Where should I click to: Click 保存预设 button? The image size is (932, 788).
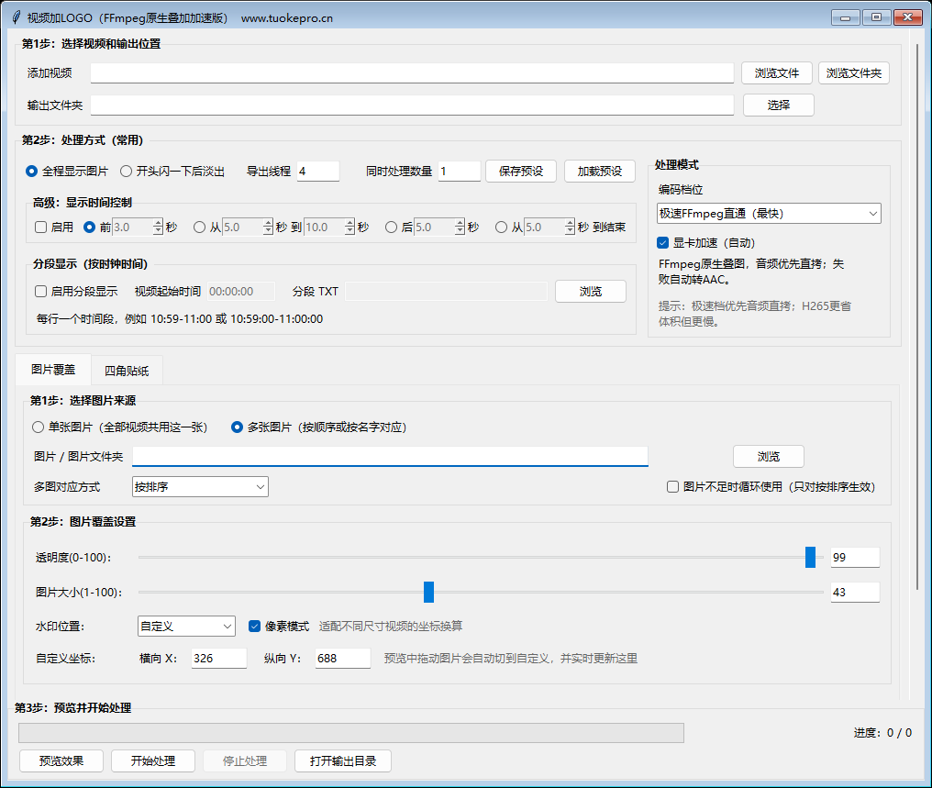[x=521, y=172]
